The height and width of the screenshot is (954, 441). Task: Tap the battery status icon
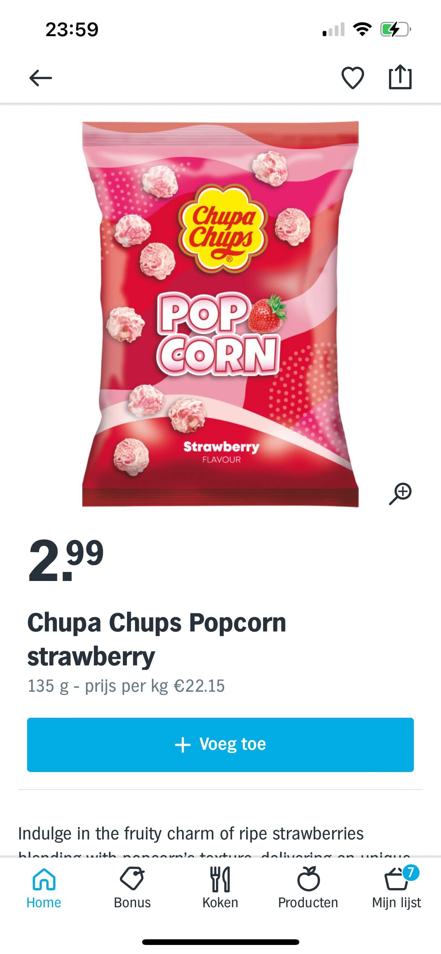point(395,29)
